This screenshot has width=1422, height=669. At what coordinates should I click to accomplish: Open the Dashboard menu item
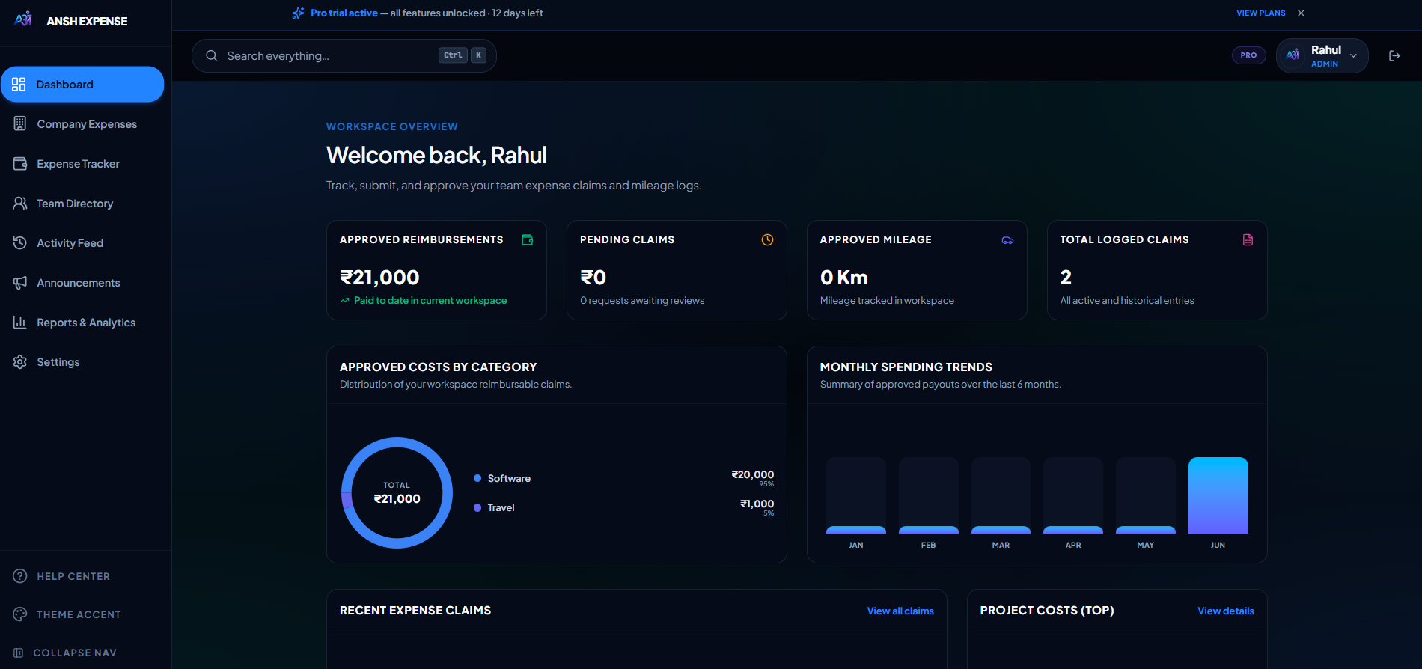82,85
